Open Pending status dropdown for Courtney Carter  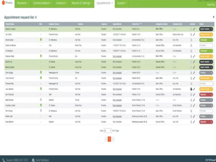(206, 105)
